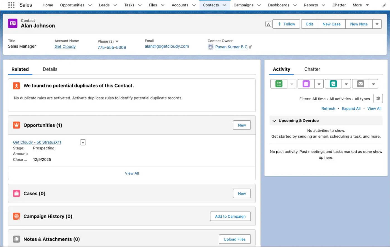Click the view contact hierarchy icon
The height and width of the screenshot is (247, 390).
click(x=268, y=24)
